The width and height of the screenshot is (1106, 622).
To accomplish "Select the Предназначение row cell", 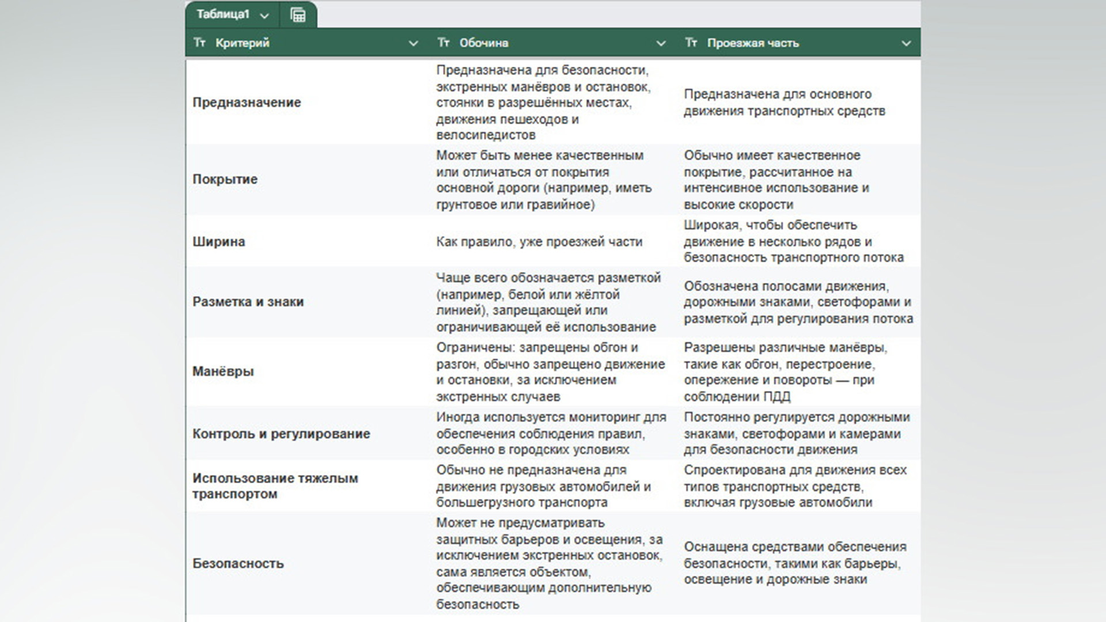I will 247,103.
